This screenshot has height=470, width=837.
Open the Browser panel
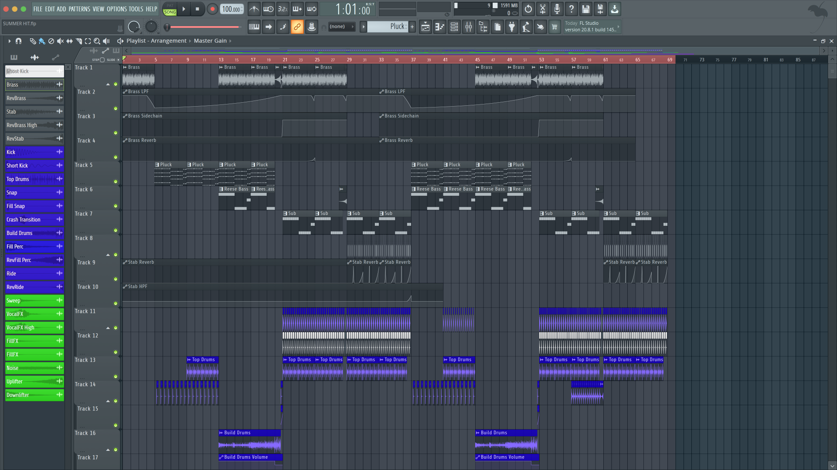(x=483, y=27)
